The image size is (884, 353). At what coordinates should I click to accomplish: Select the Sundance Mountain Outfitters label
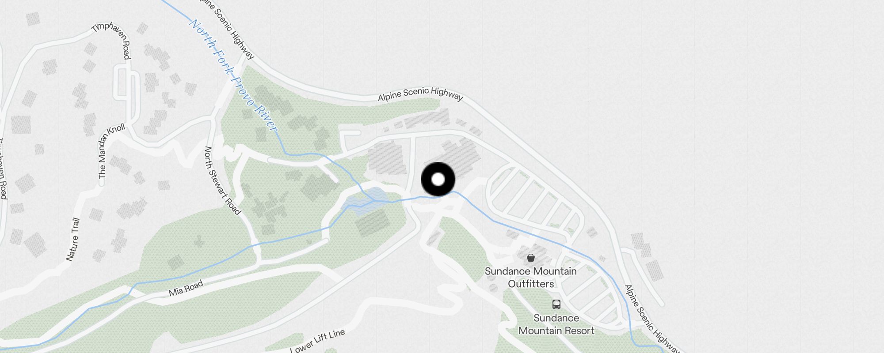click(531, 278)
